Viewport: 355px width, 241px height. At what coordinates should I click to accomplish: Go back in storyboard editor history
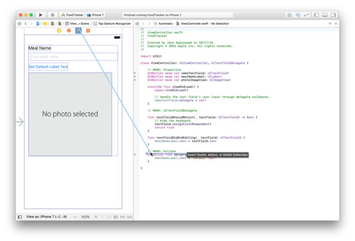pyautogui.click(x=26, y=23)
